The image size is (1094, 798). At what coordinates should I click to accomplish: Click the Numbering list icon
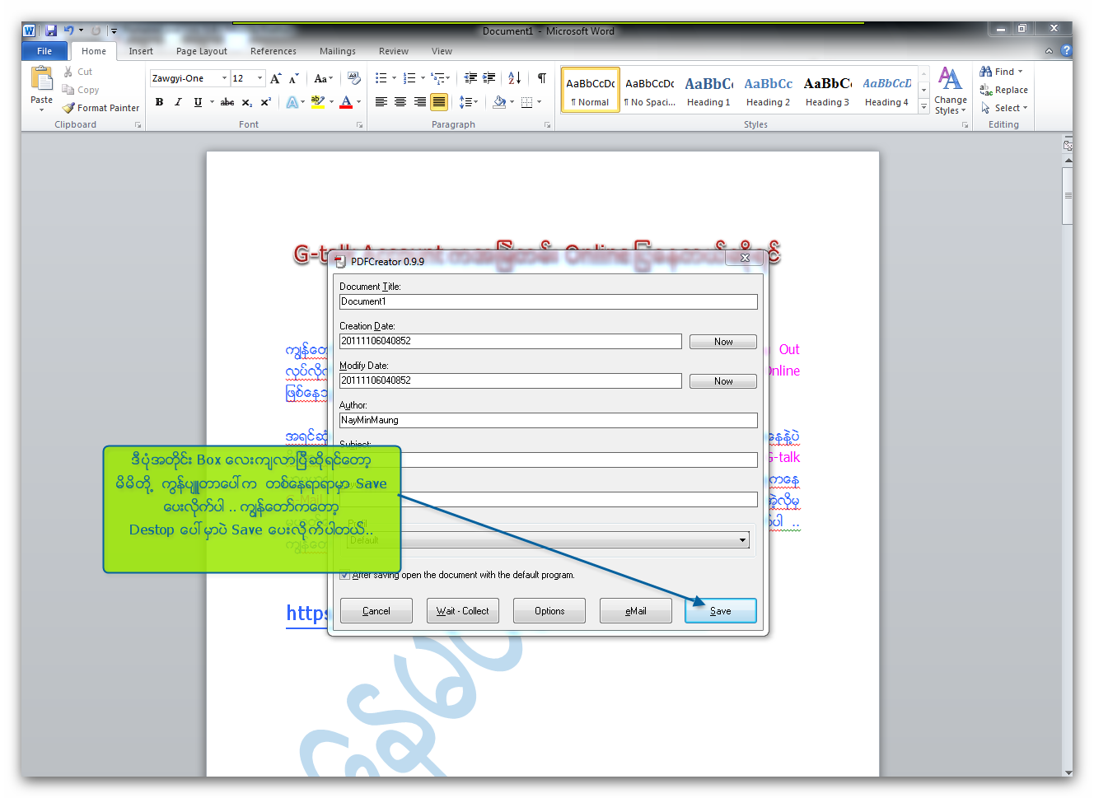point(409,78)
